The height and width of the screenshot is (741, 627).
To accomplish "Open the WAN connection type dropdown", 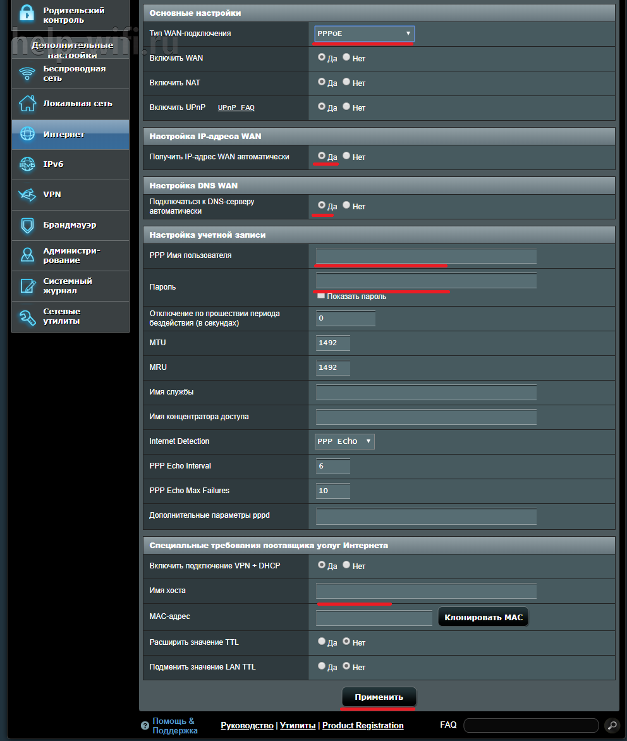I will pos(364,34).
